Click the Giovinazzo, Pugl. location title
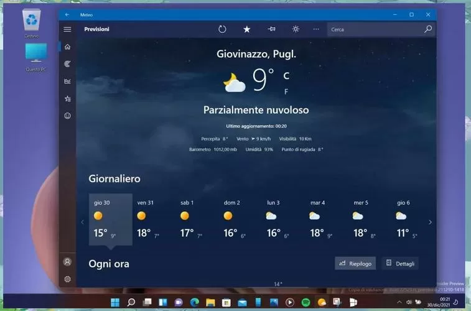This screenshot has height=311, width=471. (256, 54)
